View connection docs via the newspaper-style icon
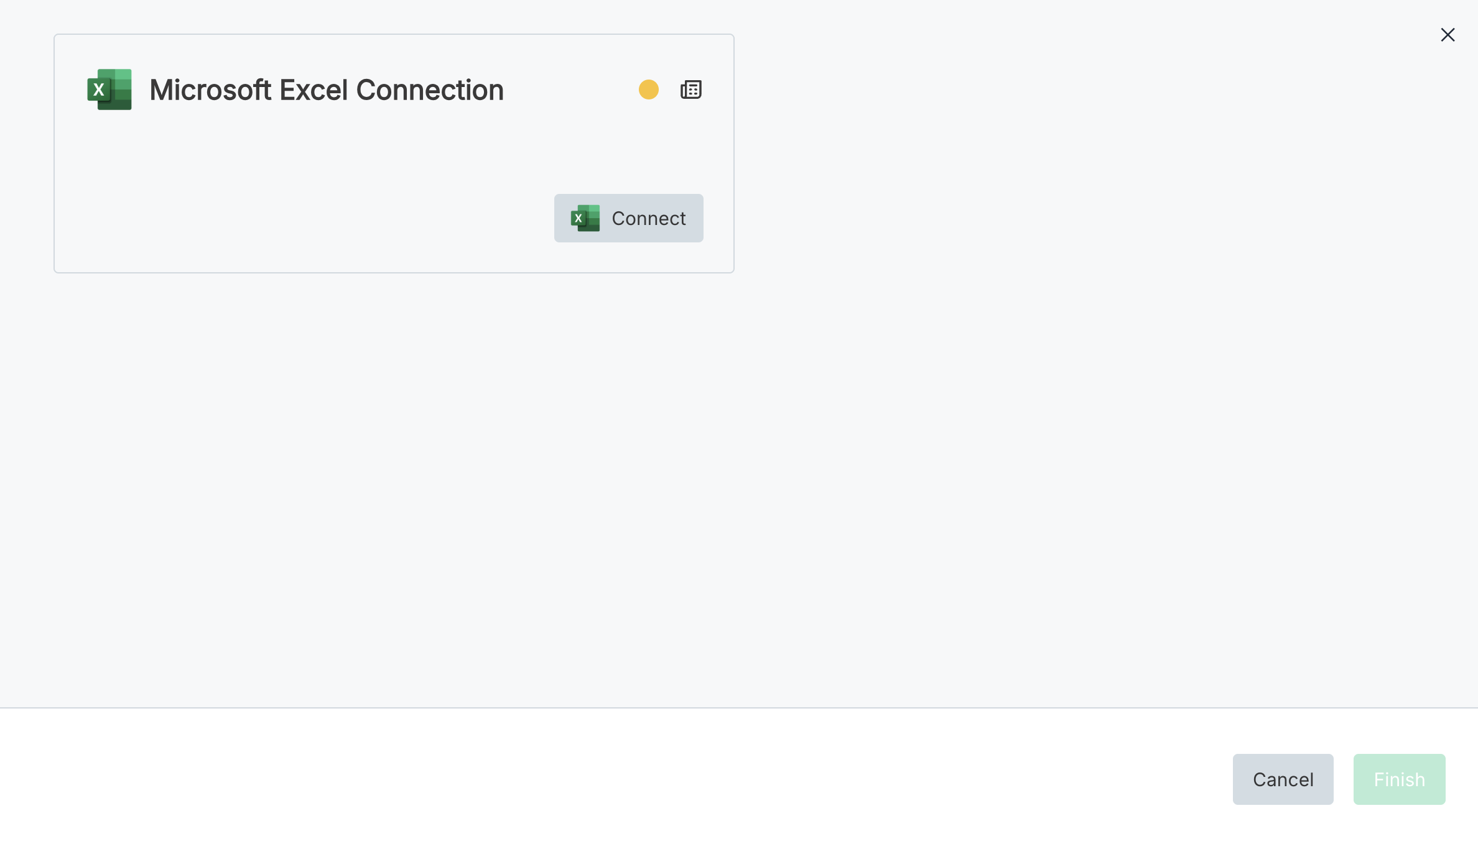Image resolution: width=1478 pixels, height=844 pixels. pos(690,89)
